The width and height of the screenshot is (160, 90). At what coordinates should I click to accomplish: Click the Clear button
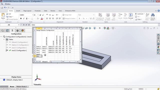(138, 19)
